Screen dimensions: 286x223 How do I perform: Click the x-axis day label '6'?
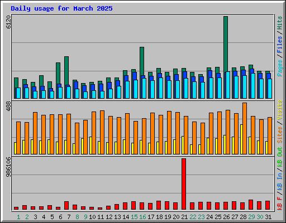[x=60, y=217]
